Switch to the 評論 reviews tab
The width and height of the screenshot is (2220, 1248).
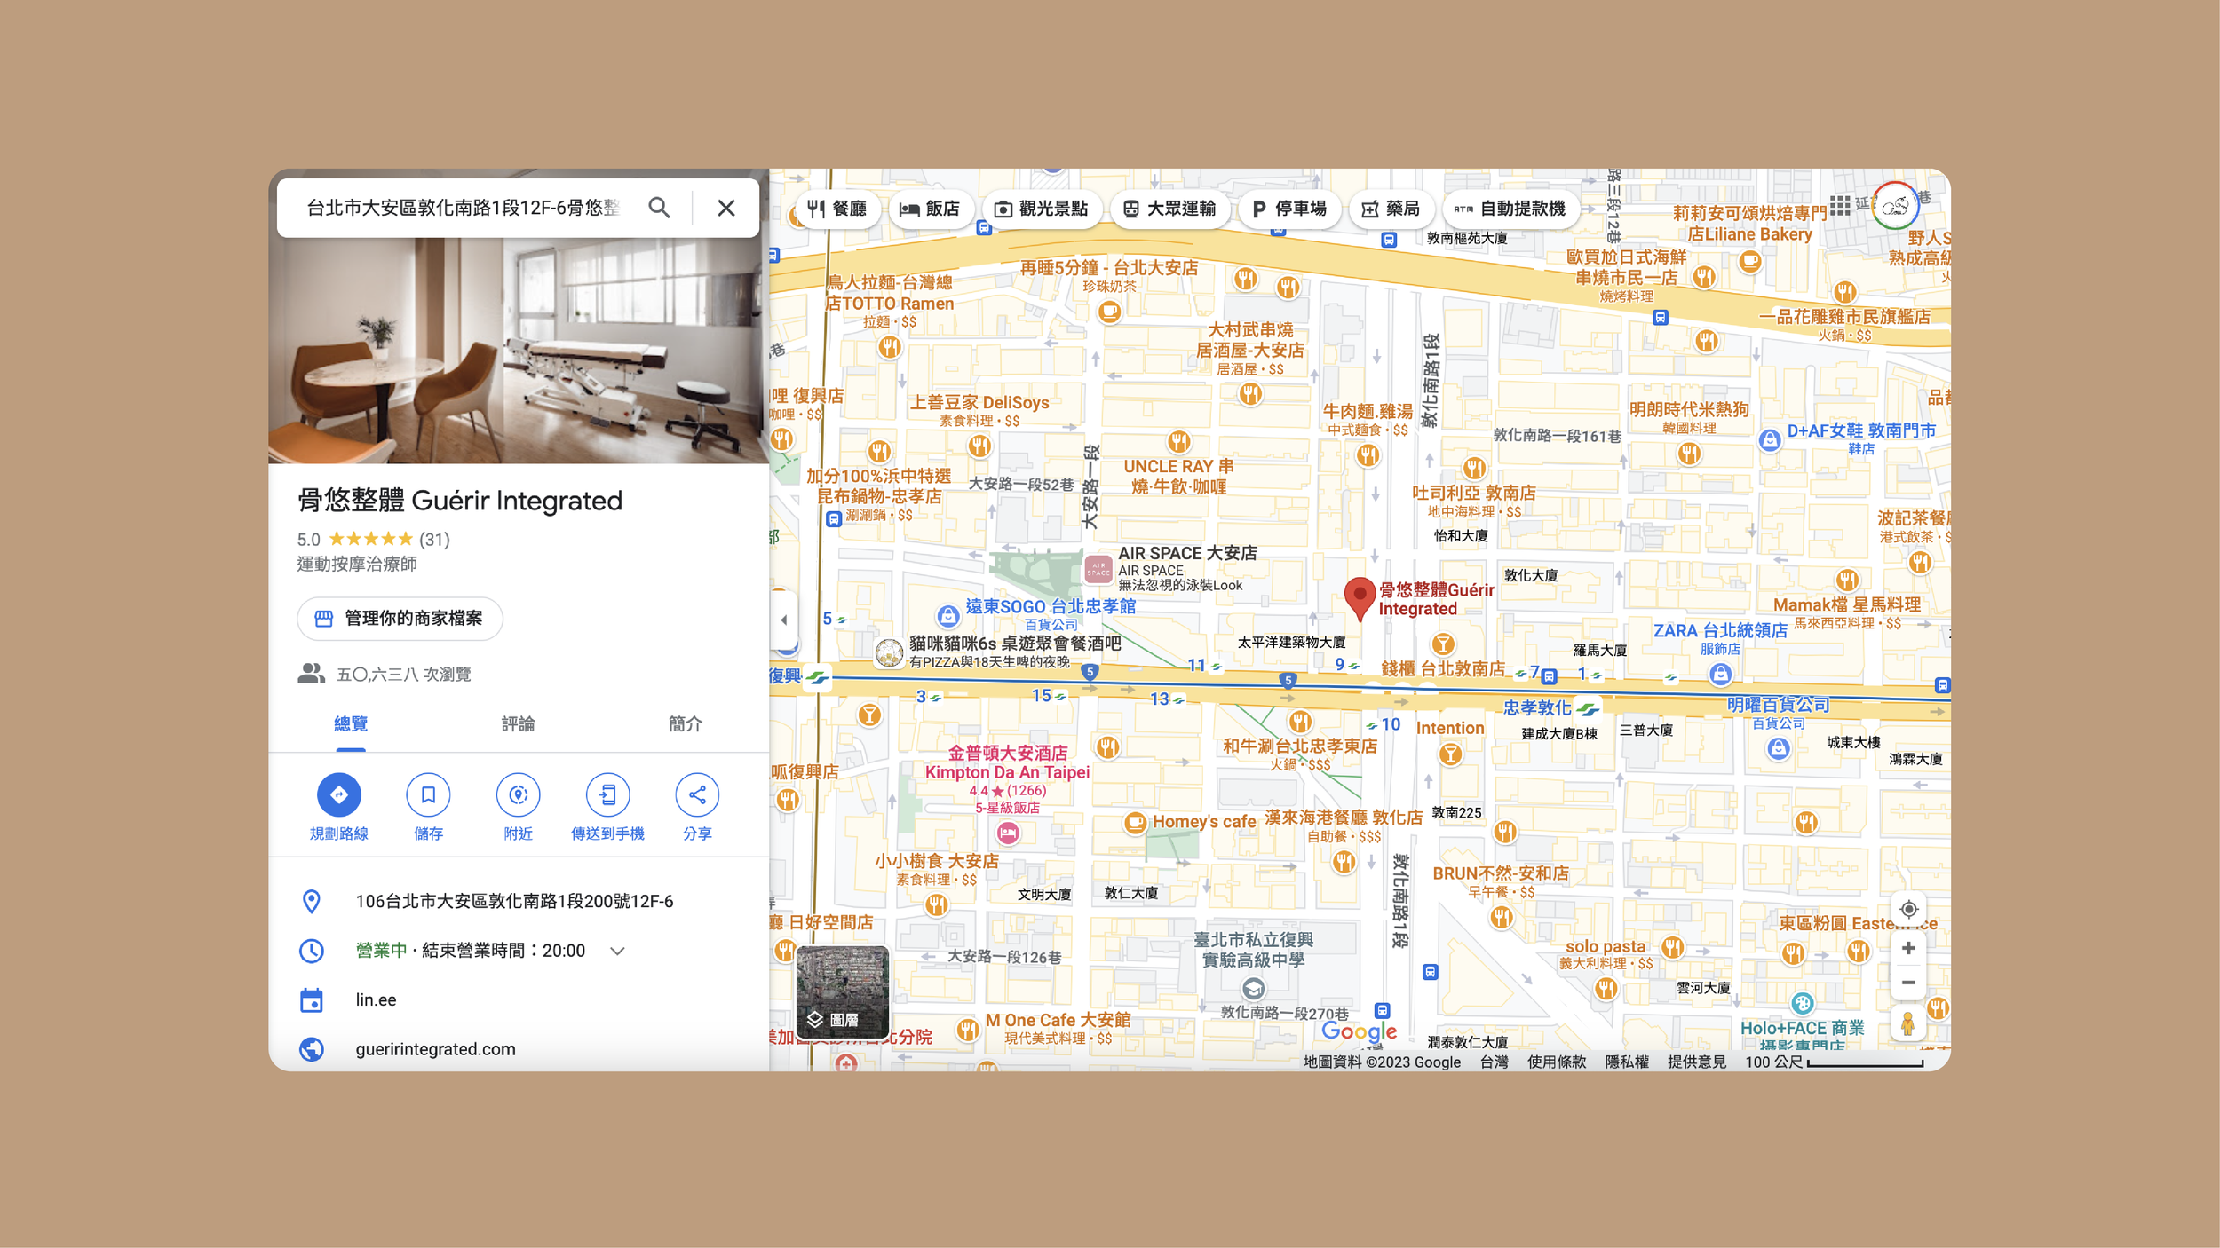point(518,723)
